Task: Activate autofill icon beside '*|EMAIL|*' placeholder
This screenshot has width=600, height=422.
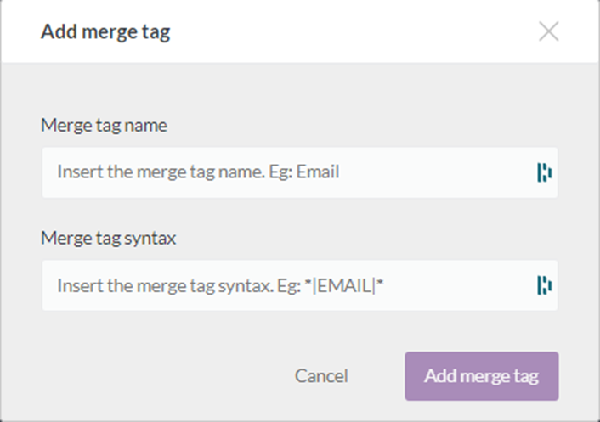Action: pyautogui.click(x=545, y=285)
